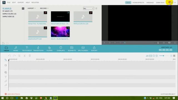The image size is (178, 100).
Task: Click the zoom-to-fit timeline icon
Action: click(x=151, y=56)
